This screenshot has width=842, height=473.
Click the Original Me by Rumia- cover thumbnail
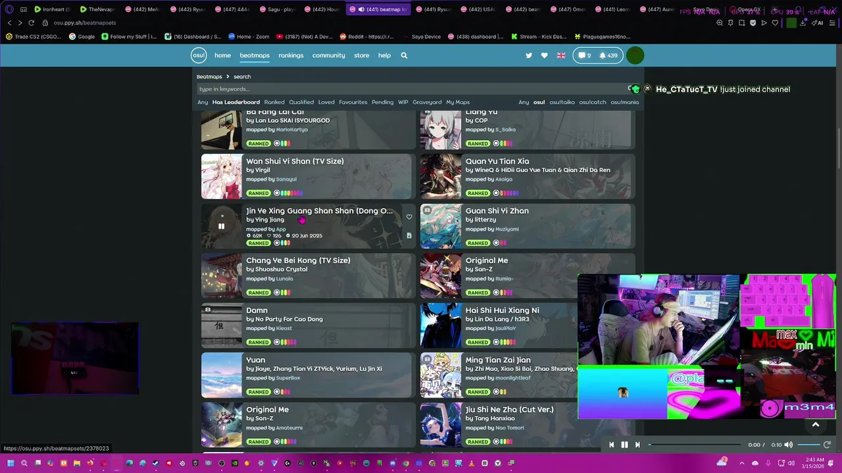click(x=441, y=276)
